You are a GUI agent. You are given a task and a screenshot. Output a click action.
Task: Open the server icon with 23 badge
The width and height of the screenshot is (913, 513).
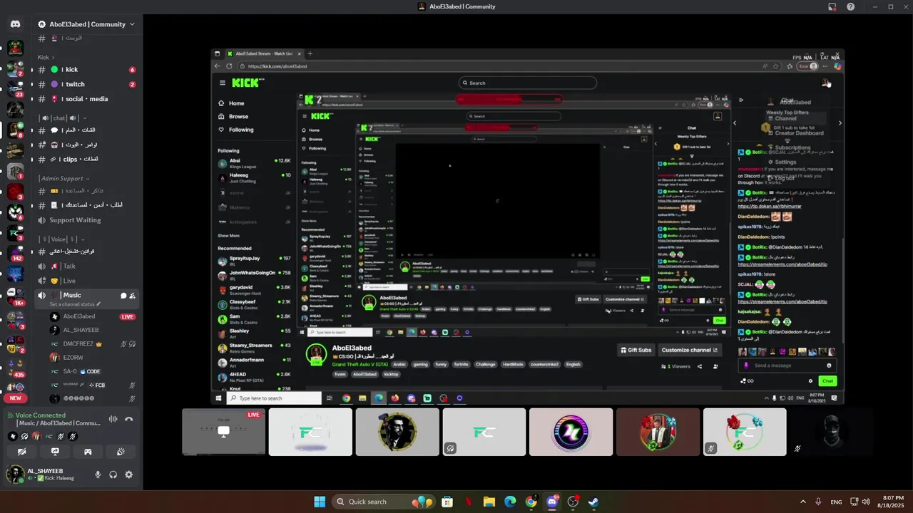pos(15,89)
